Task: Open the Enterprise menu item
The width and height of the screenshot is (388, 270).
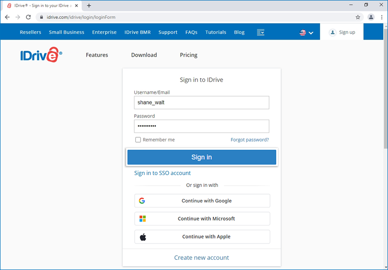Action: [104, 32]
